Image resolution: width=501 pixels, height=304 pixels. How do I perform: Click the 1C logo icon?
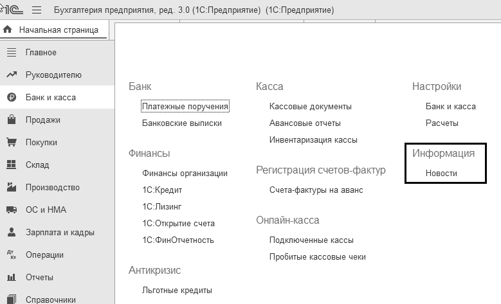(x=14, y=10)
